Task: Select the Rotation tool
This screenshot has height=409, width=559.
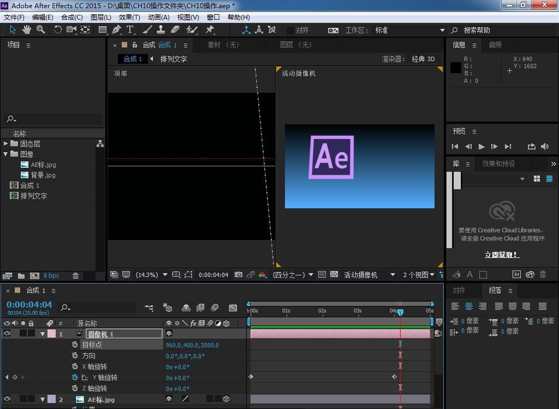Action: pos(57,29)
